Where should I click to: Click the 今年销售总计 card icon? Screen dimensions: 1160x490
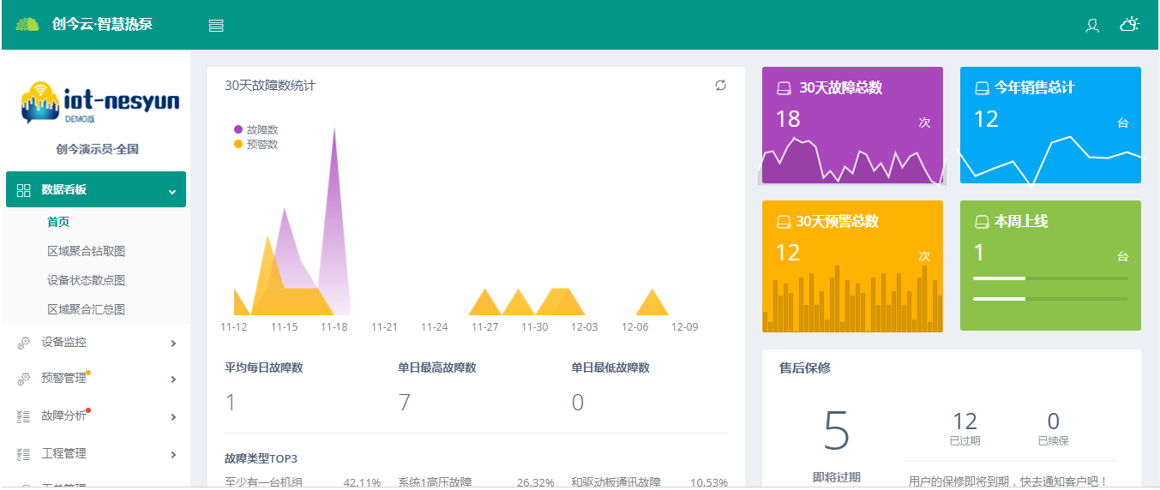point(983,88)
